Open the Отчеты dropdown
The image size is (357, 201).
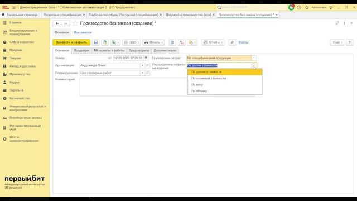click(213, 42)
